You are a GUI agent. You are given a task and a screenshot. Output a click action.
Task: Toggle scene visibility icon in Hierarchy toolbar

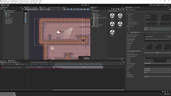(22, 9)
